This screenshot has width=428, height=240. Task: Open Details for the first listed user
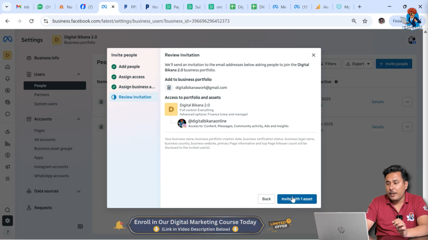click(x=377, y=102)
